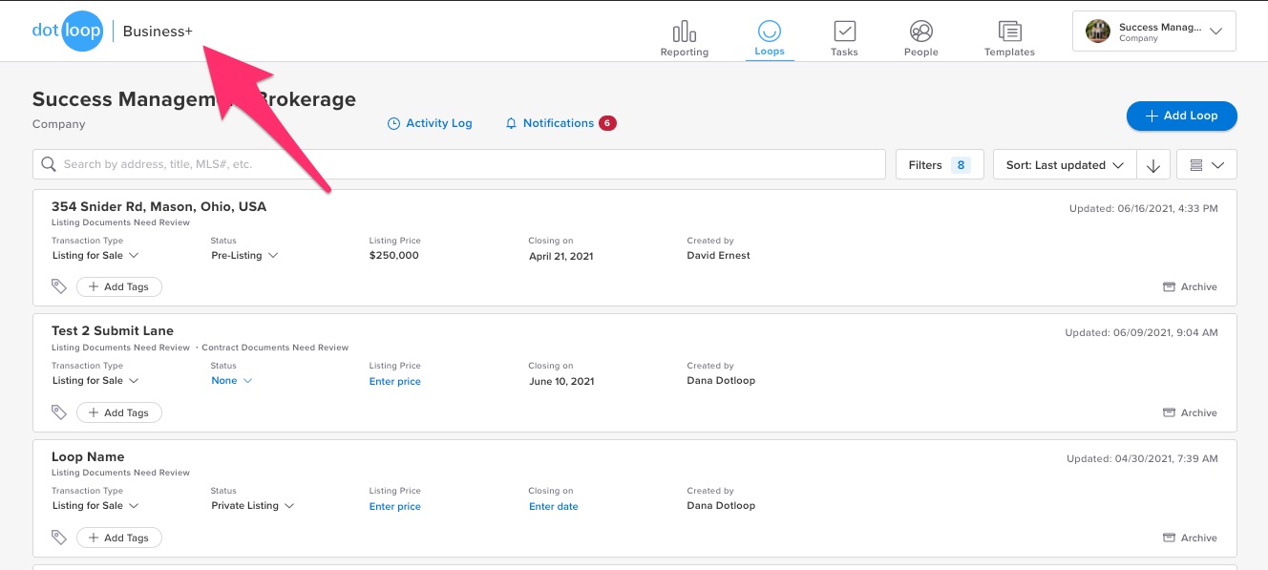Go to the People section
This screenshot has height=570, width=1268.
pyautogui.click(x=920, y=36)
